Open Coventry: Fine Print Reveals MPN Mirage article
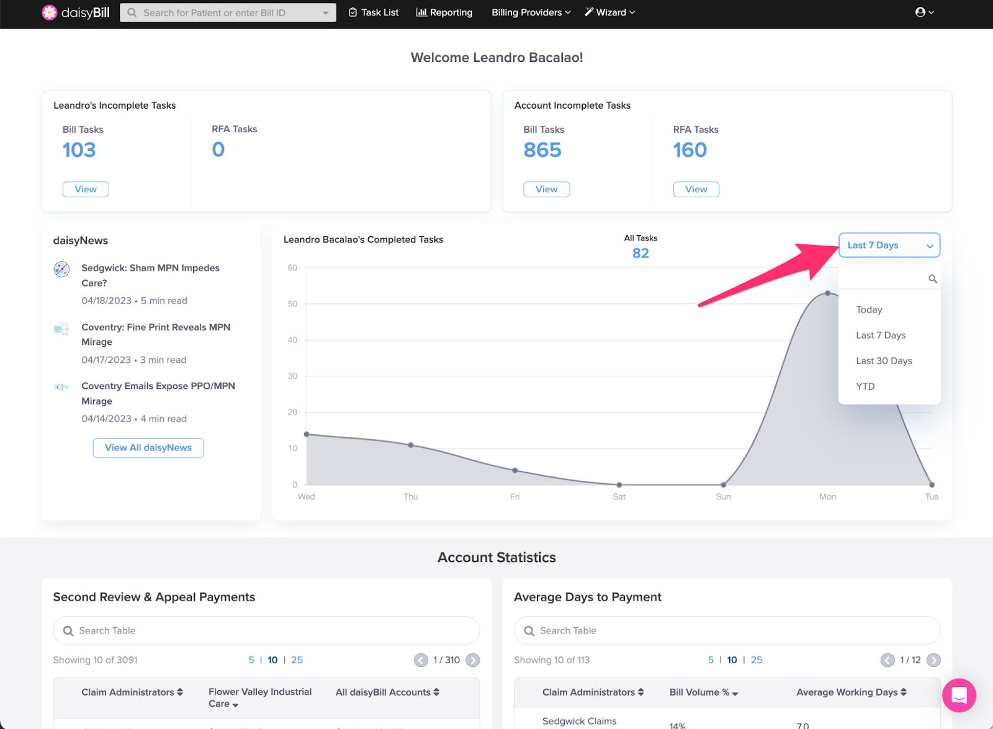The height and width of the screenshot is (729, 993). (x=156, y=334)
